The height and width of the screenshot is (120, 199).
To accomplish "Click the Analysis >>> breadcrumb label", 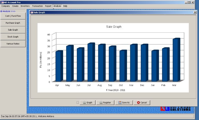I will 8,11.
